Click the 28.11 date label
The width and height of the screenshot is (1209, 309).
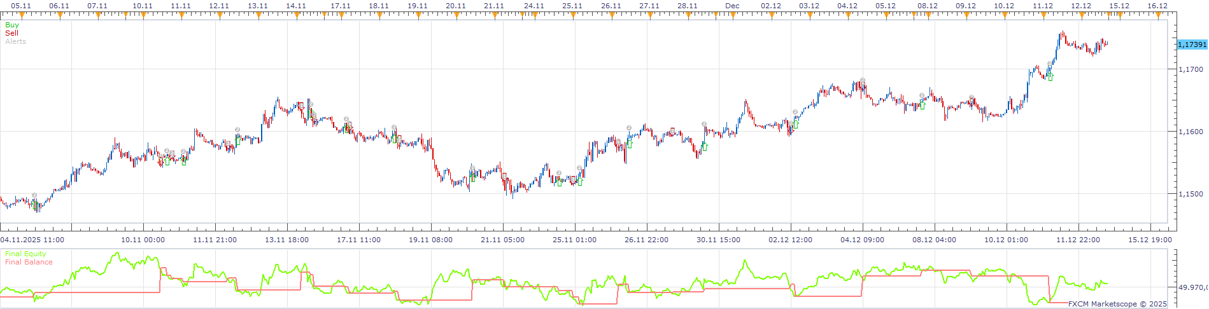688,6
